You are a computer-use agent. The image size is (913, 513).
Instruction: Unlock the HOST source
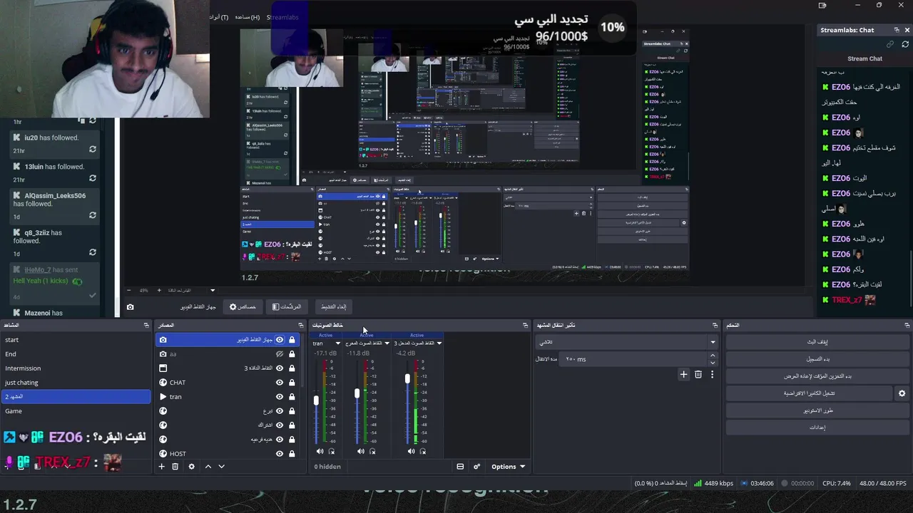pos(292,454)
